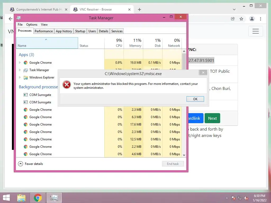Open the File menu in Task Manager

tap(20, 25)
